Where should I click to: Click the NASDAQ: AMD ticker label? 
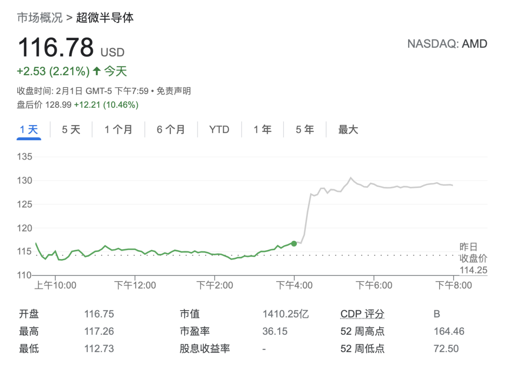click(x=447, y=44)
